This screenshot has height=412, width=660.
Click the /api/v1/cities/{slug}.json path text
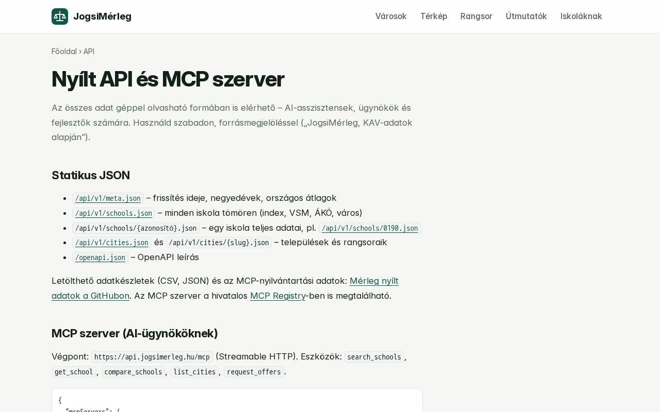(219, 243)
